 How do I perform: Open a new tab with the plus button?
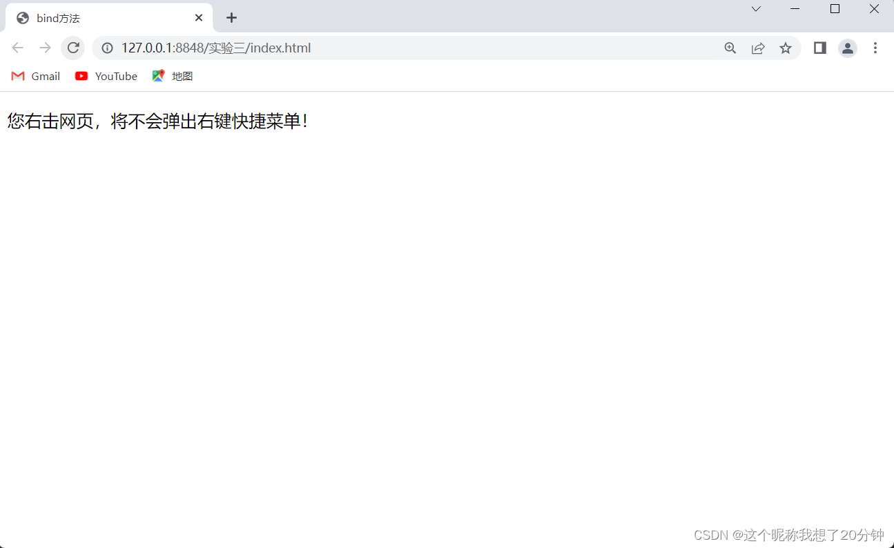(x=231, y=17)
